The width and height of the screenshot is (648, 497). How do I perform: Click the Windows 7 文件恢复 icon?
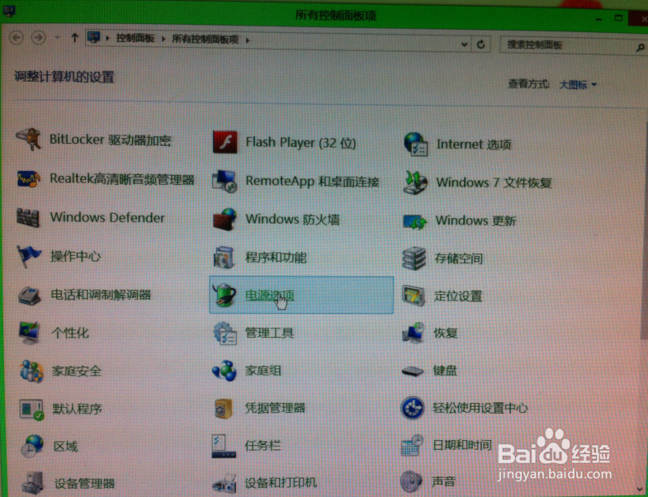[x=415, y=182]
